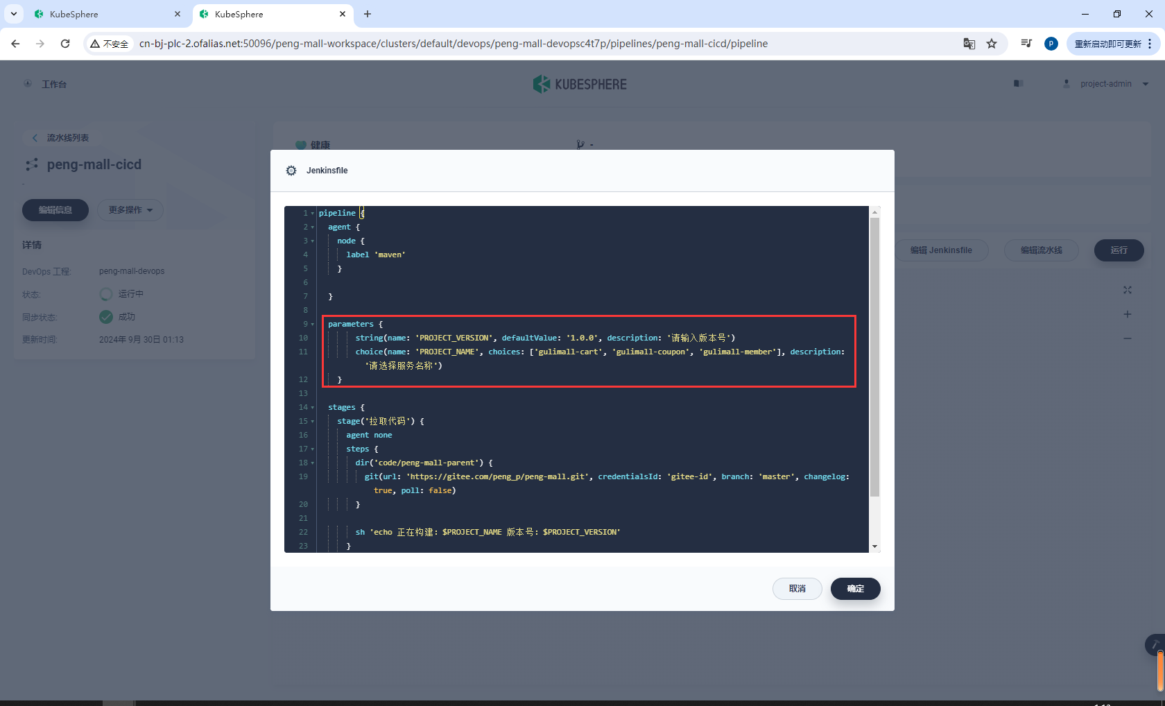This screenshot has width=1165, height=706.
Task: Reload the current page
Action: click(x=65, y=44)
